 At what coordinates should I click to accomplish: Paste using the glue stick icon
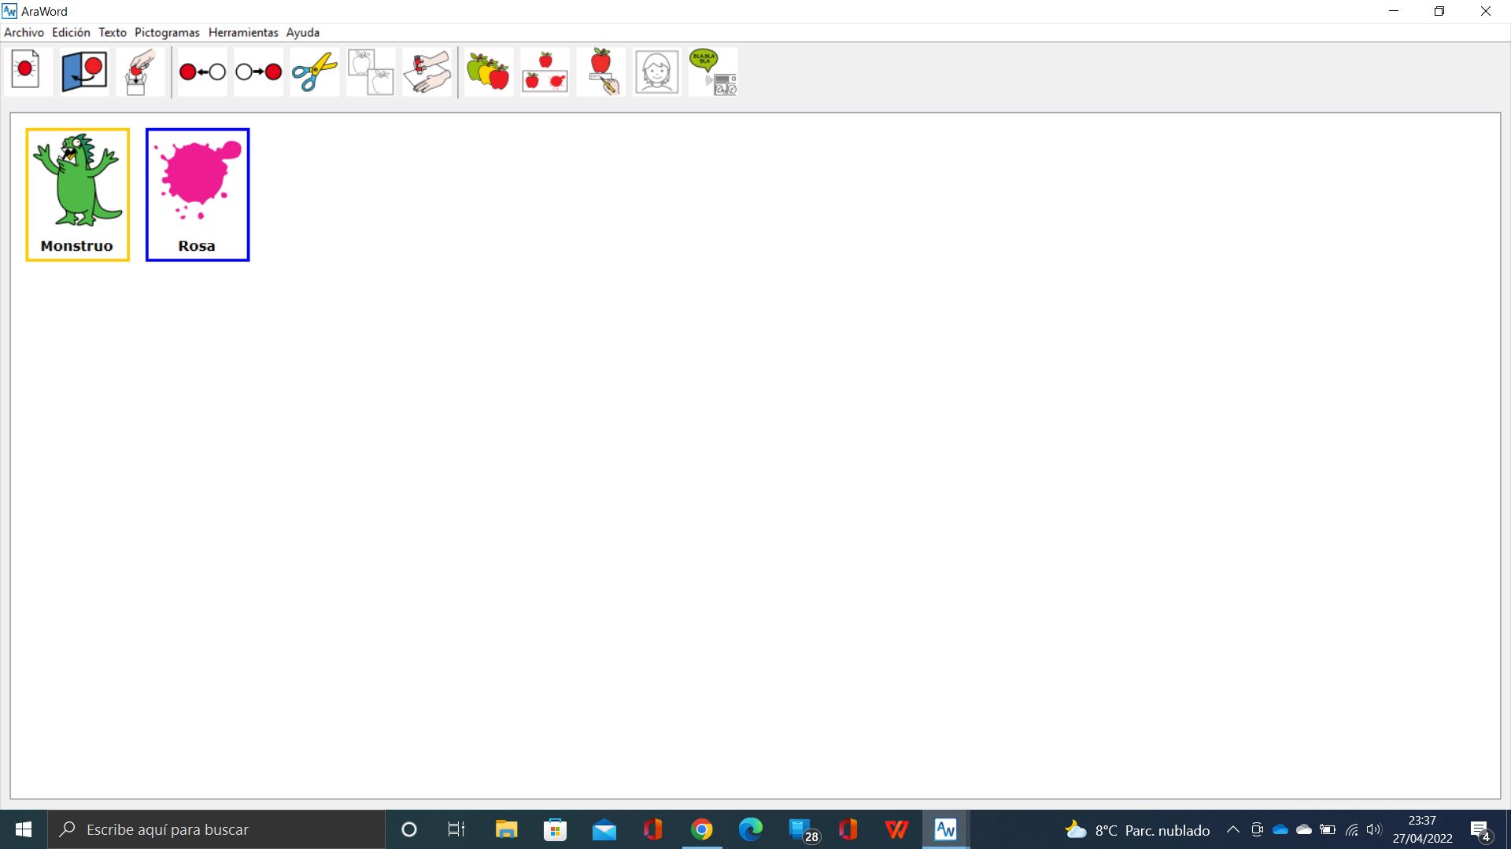427,72
